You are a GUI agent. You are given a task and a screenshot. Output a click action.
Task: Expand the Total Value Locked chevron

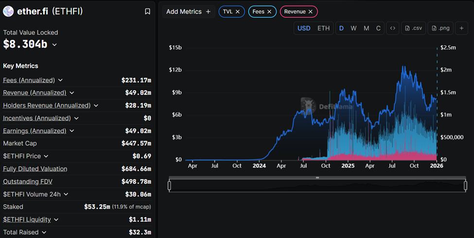(54, 45)
